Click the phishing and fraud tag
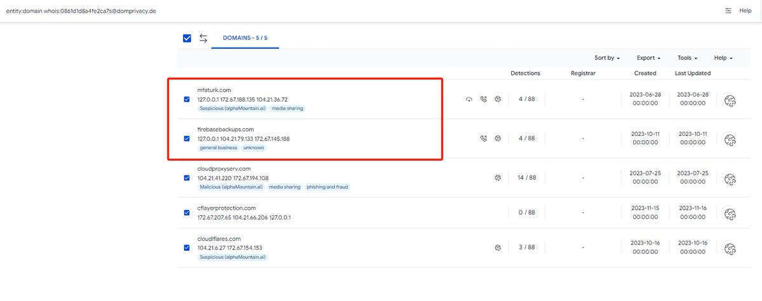 [x=327, y=187]
